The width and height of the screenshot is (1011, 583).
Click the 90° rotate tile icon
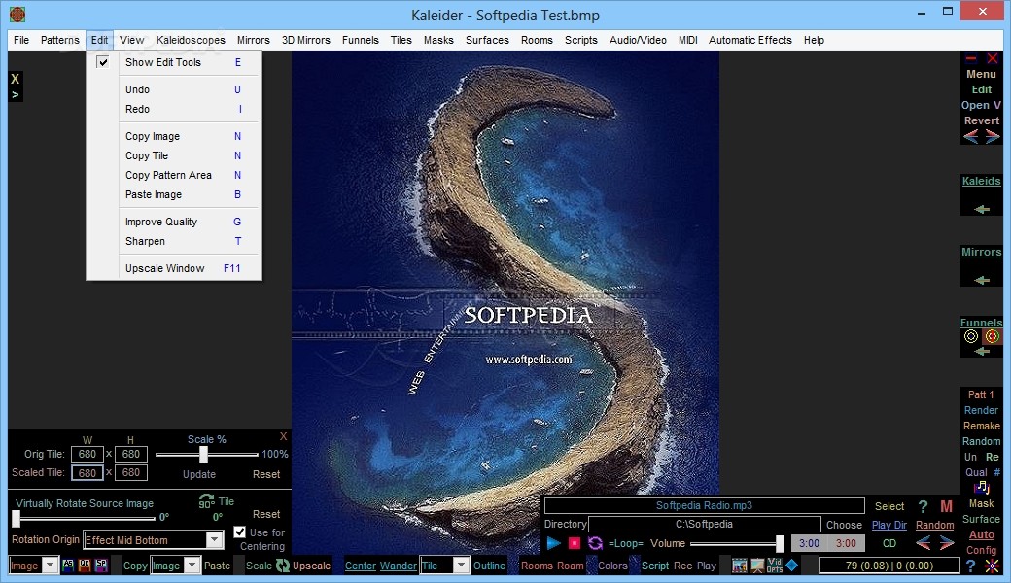click(x=206, y=501)
